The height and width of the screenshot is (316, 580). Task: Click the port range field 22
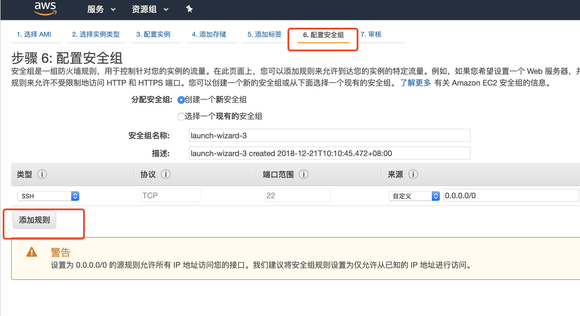(298, 195)
